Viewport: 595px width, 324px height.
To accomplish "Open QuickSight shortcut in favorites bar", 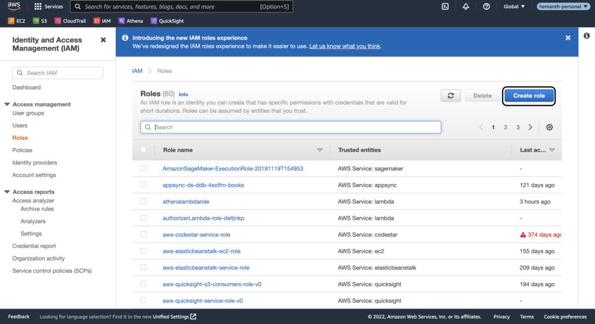I will (x=167, y=21).
